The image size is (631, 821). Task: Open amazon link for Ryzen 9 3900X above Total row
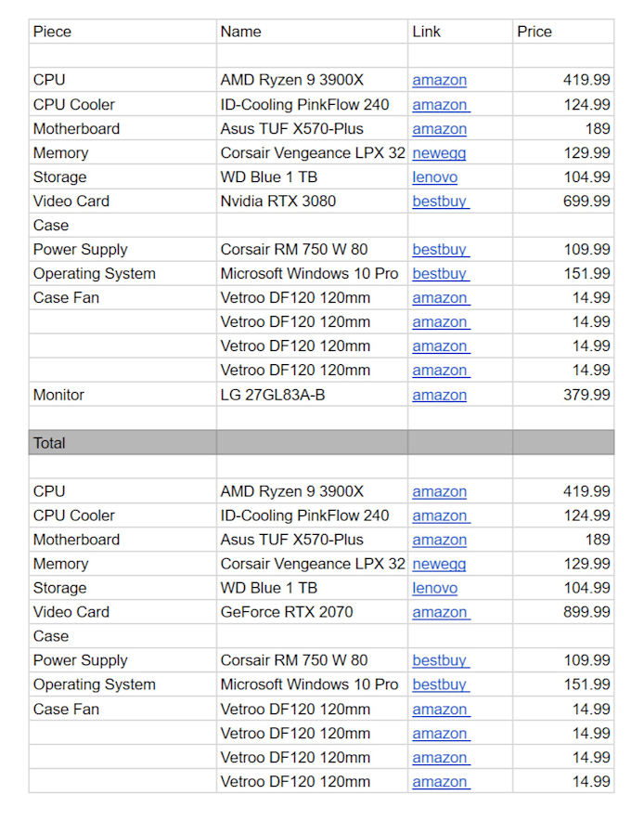[439, 80]
